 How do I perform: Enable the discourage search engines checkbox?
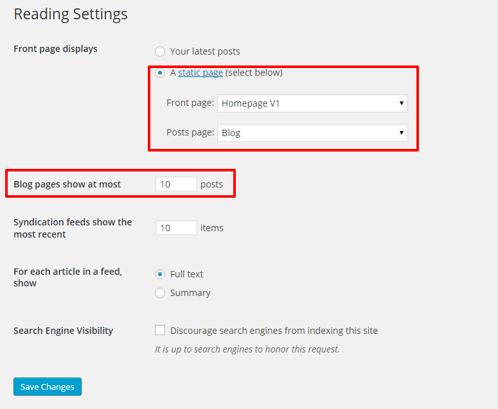point(160,331)
